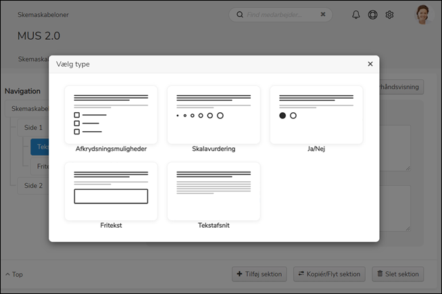Click the Tilføj sektion button

260,274
